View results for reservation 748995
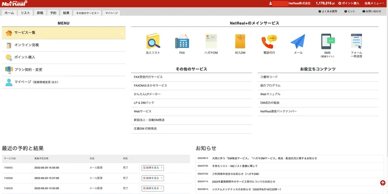The width and height of the screenshot is (388, 194). (x=152, y=168)
